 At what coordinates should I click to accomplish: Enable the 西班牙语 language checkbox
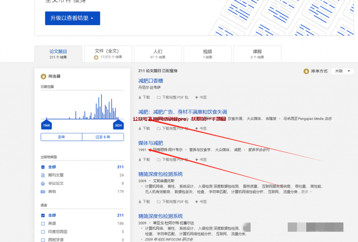tap(43, 240)
